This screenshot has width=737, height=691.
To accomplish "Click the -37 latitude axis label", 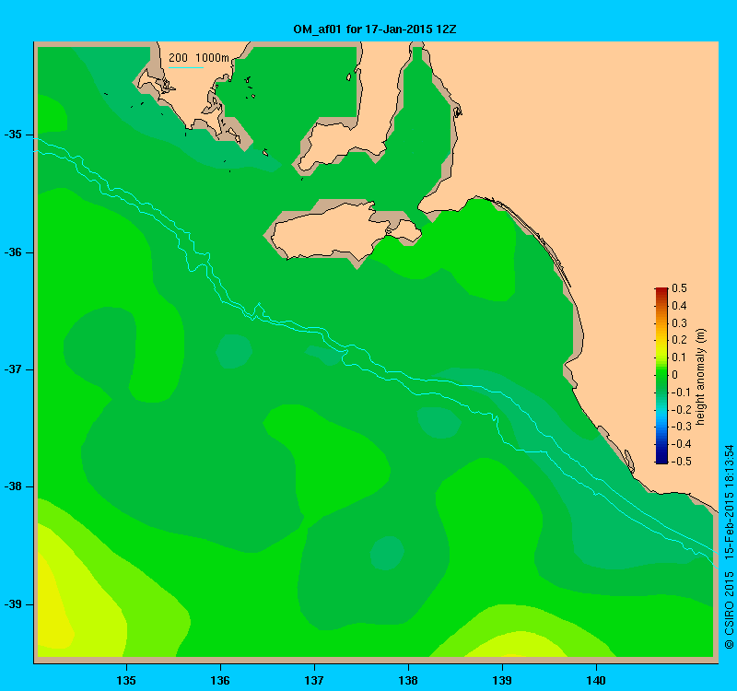I will pyautogui.click(x=13, y=369).
